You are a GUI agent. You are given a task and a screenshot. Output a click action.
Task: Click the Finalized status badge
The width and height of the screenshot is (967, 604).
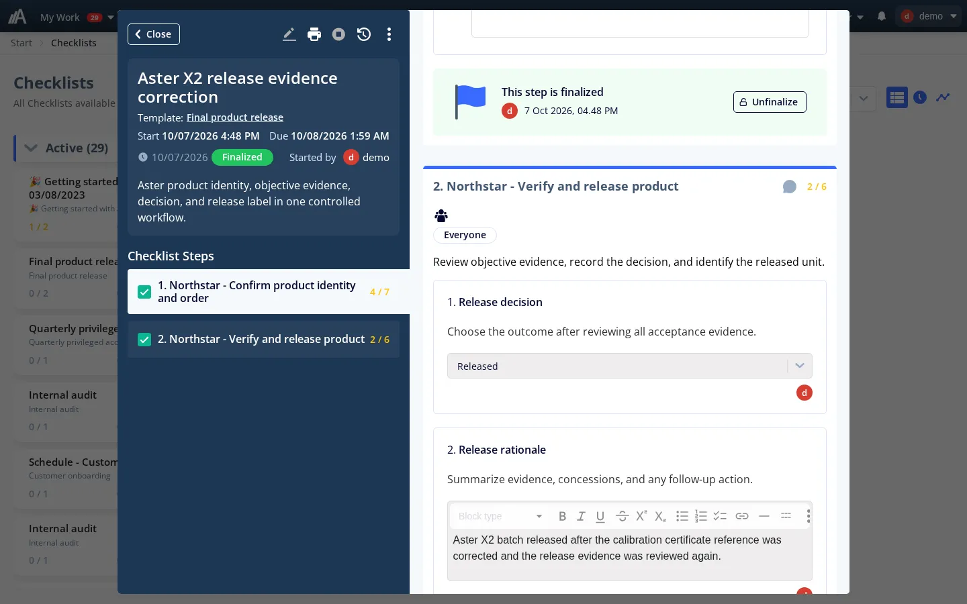click(x=242, y=157)
